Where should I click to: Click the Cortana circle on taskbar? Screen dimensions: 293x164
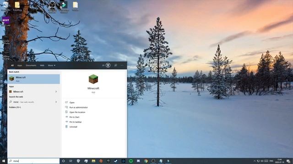pyautogui.click(x=63, y=161)
